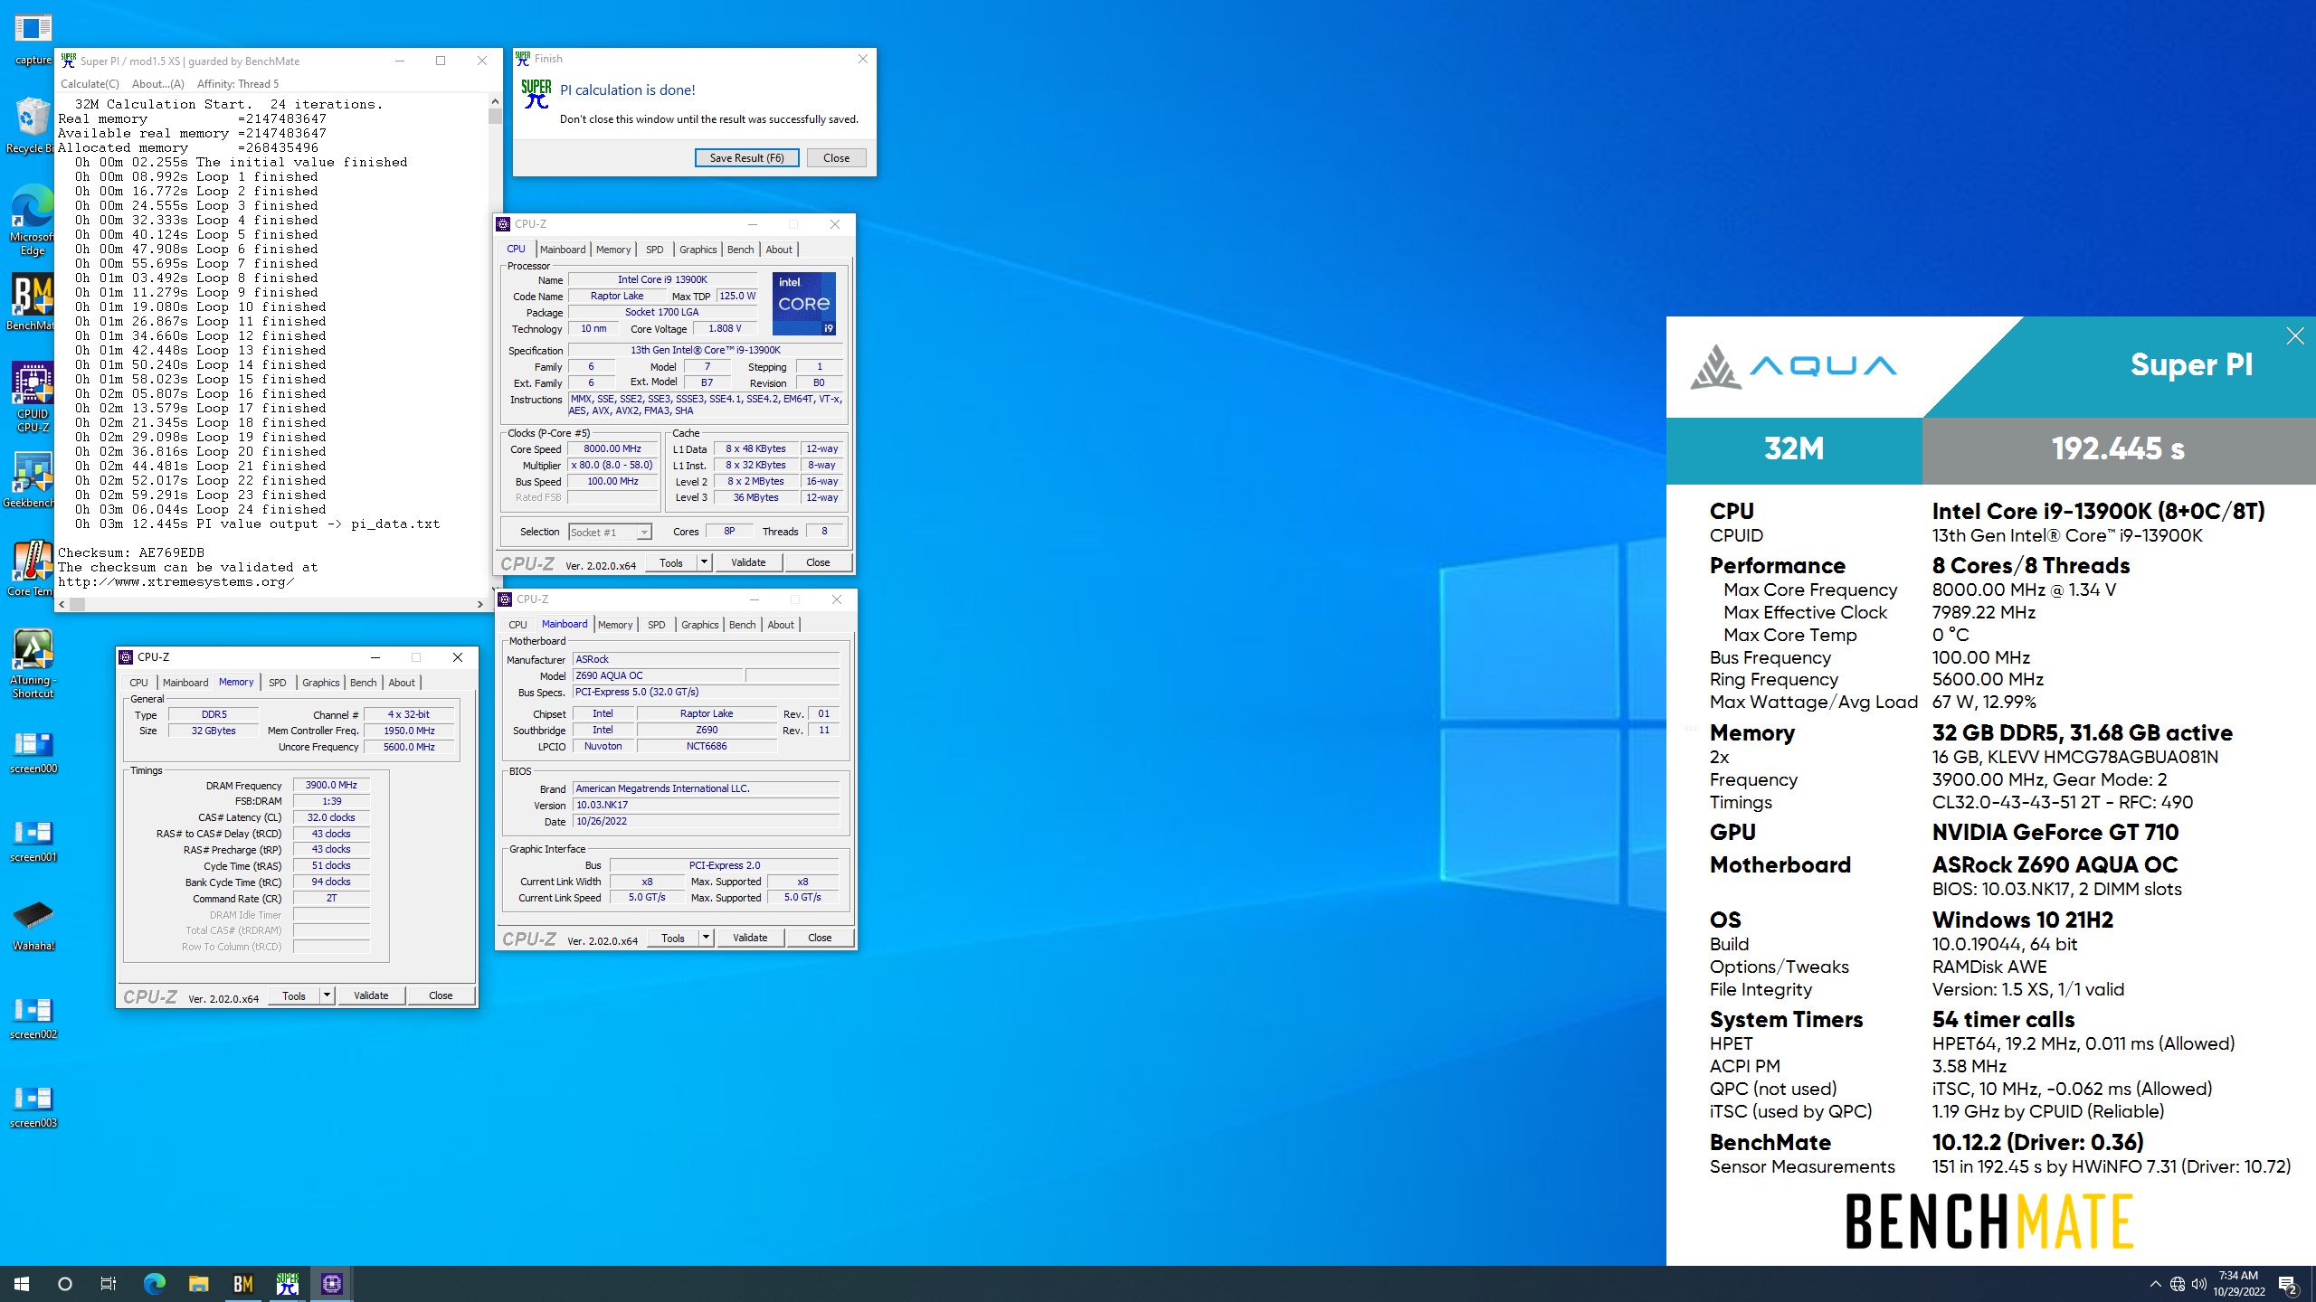Open File Explorer from the taskbar
Screen dimensions: 2316x1302
[x=199, y=1284]
